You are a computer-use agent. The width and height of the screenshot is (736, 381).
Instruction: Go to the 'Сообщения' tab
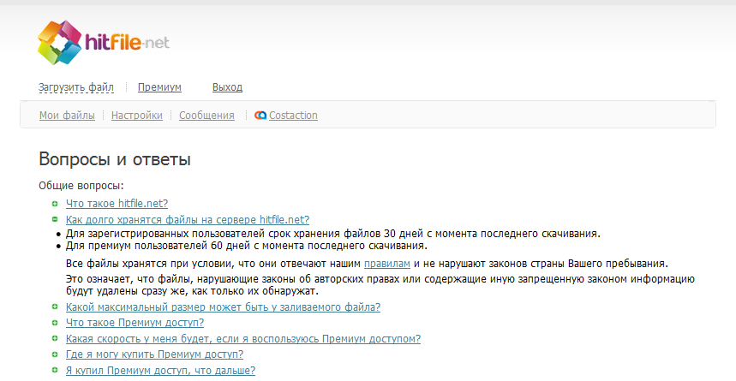(x=206, y=116)
